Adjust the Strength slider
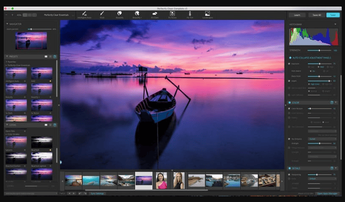The image size is (345, 202). pyautogui.click(x=319, y=50)
